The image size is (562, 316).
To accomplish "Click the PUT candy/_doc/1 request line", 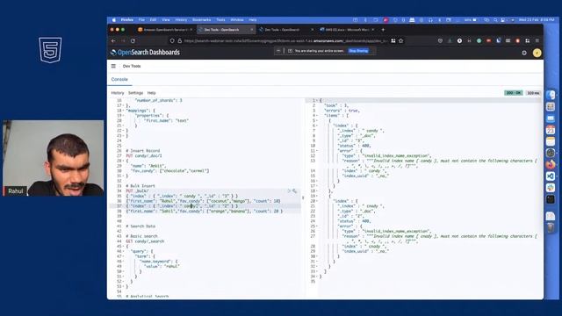I will tap(144, 156).
